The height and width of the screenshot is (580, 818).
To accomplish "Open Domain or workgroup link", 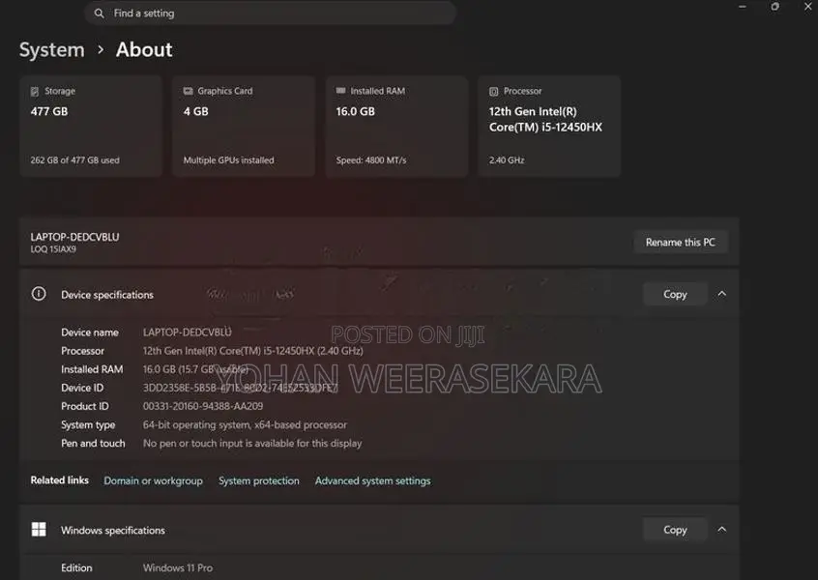I will [x=153, y=480].
